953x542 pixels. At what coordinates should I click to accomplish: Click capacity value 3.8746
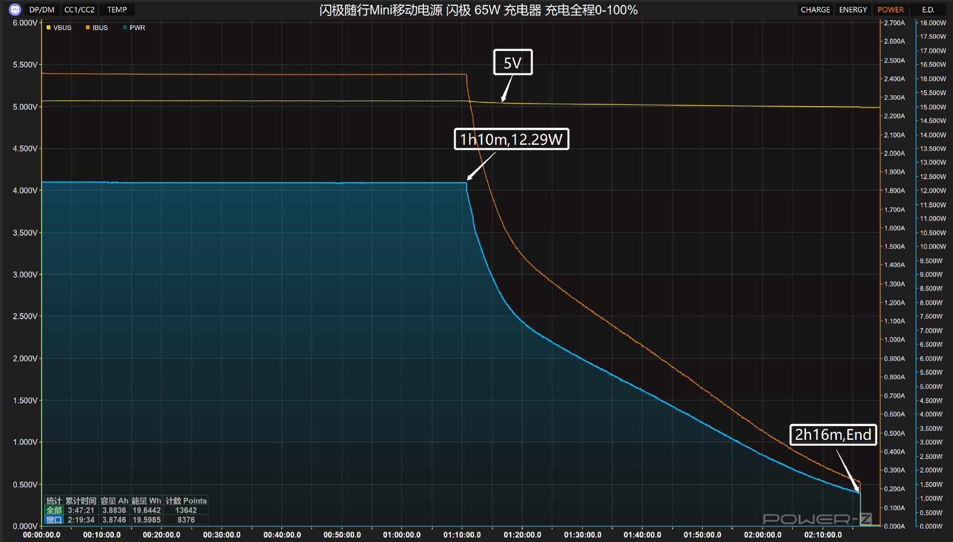pos(114,520)
